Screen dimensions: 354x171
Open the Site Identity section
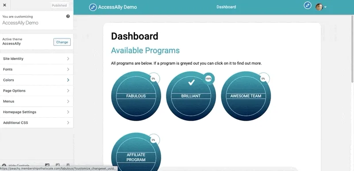37,59
